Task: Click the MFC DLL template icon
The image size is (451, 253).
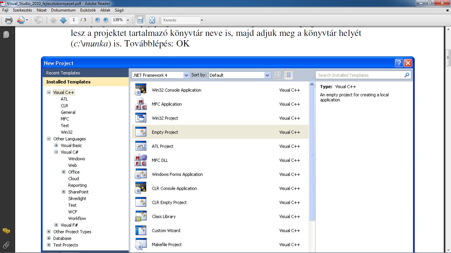Action: coord(141,160)
